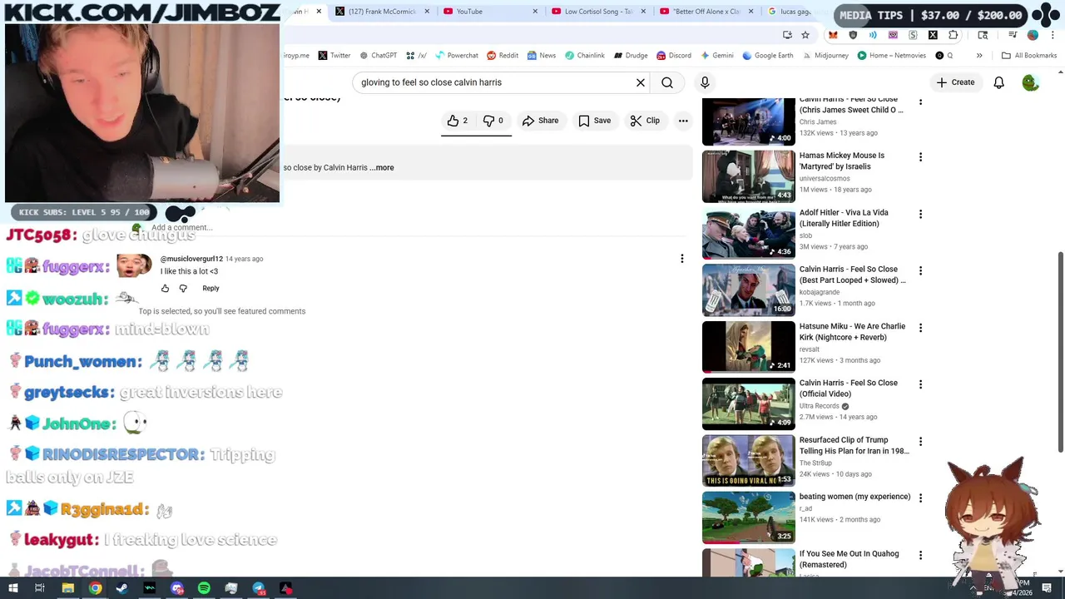
Task: Open Chris James Sweet Child thumbnail
Action: click(x=749, y=121)
